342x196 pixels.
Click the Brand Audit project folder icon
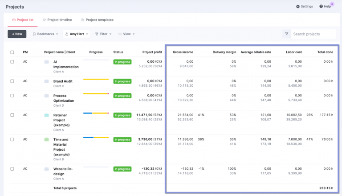click(47, 81)
